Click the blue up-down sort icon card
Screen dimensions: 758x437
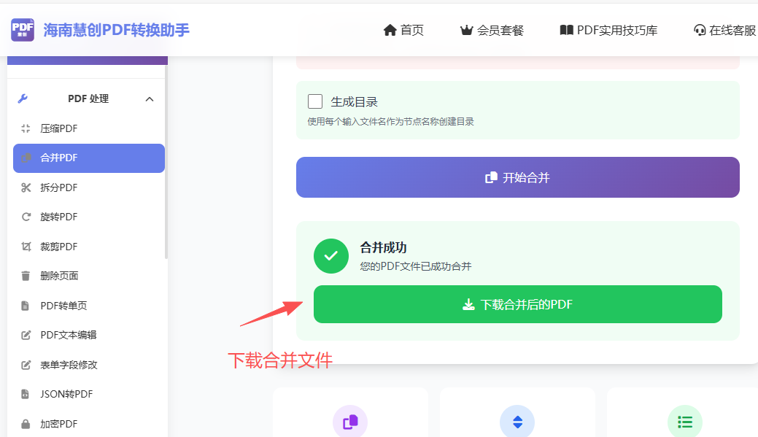click(517, 422)
